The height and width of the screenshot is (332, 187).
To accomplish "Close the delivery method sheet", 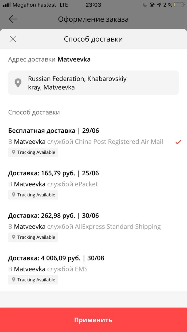I will pyautogui.click(x=13, y=39).
